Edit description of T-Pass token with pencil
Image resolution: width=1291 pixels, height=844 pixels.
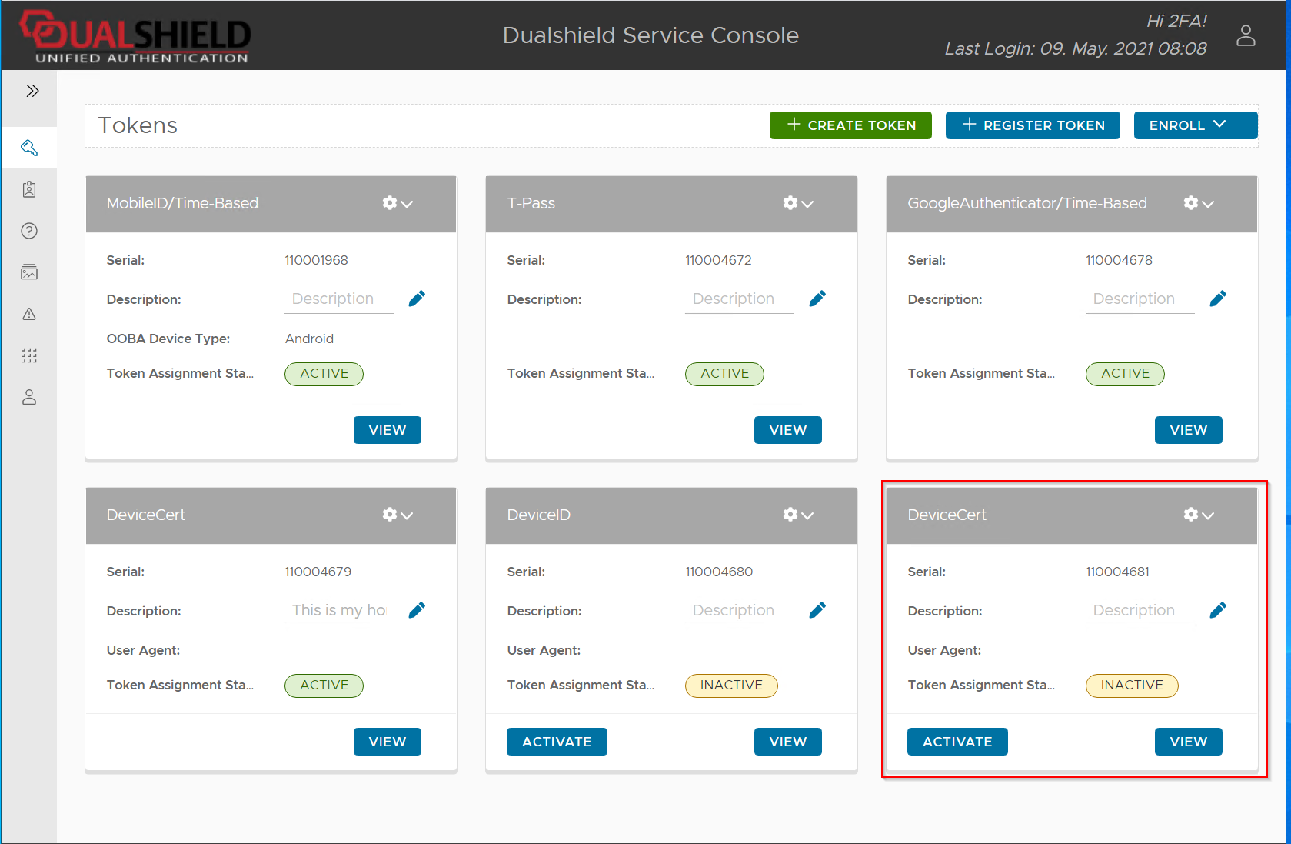click(817, 299)
